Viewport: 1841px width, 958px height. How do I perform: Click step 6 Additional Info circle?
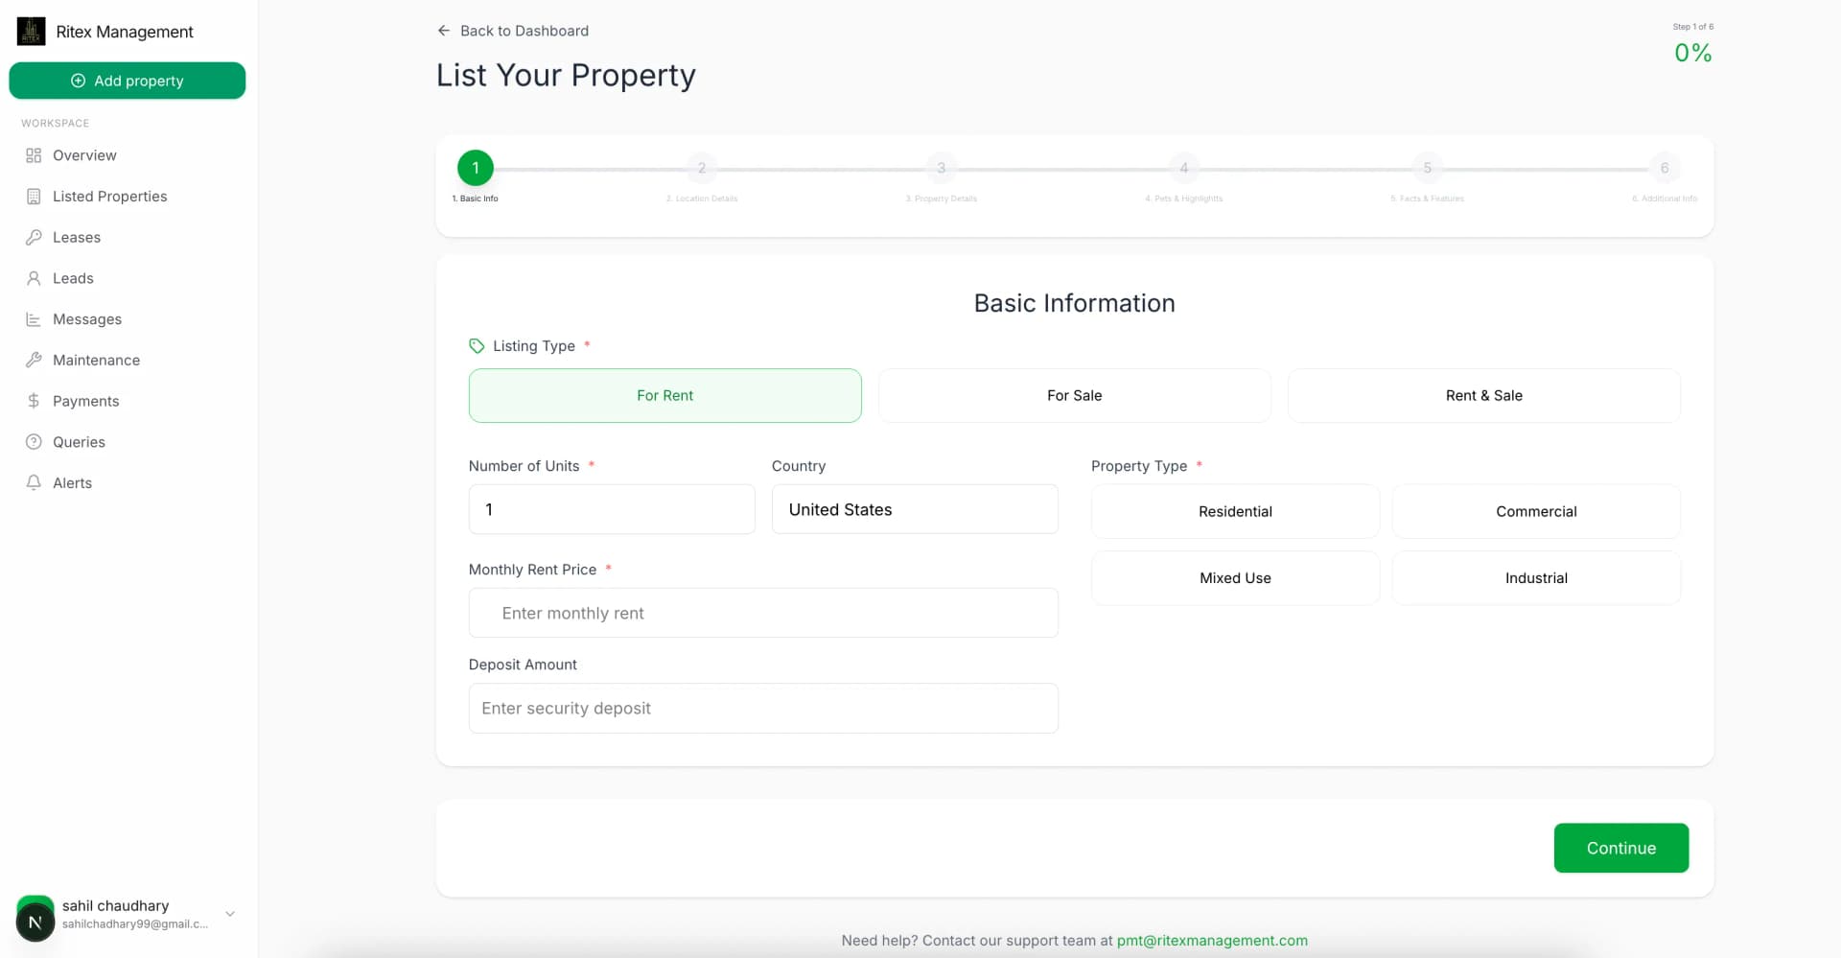tap(1665, 168)
